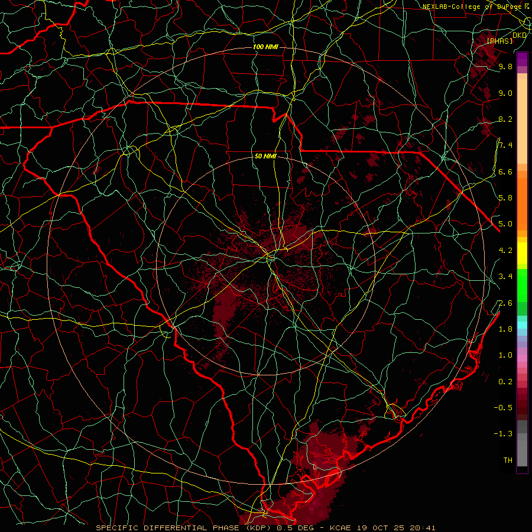Click the 6.6 value on the color scale

pyautogui.click(x=505, y=171)
